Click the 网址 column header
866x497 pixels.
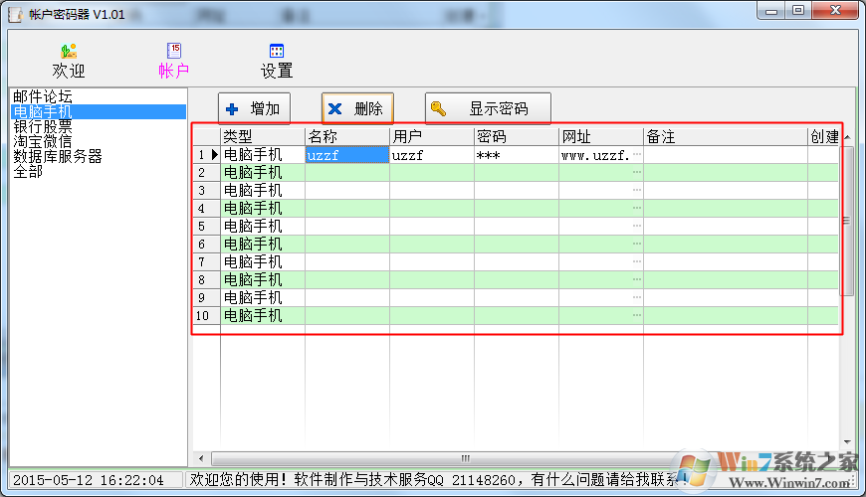click(601, 136)
